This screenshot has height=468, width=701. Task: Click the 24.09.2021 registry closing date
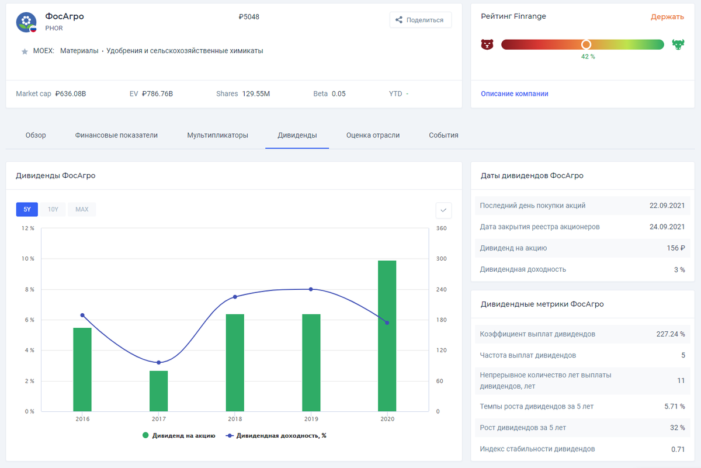tap(667, 227)
